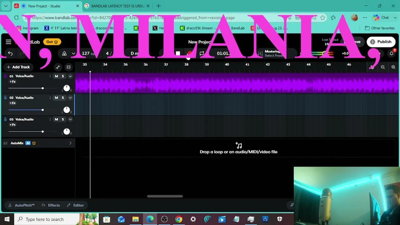Publish the project
Image resolution: width=400 pixels, height=225 pixels.
pos(381,42)
